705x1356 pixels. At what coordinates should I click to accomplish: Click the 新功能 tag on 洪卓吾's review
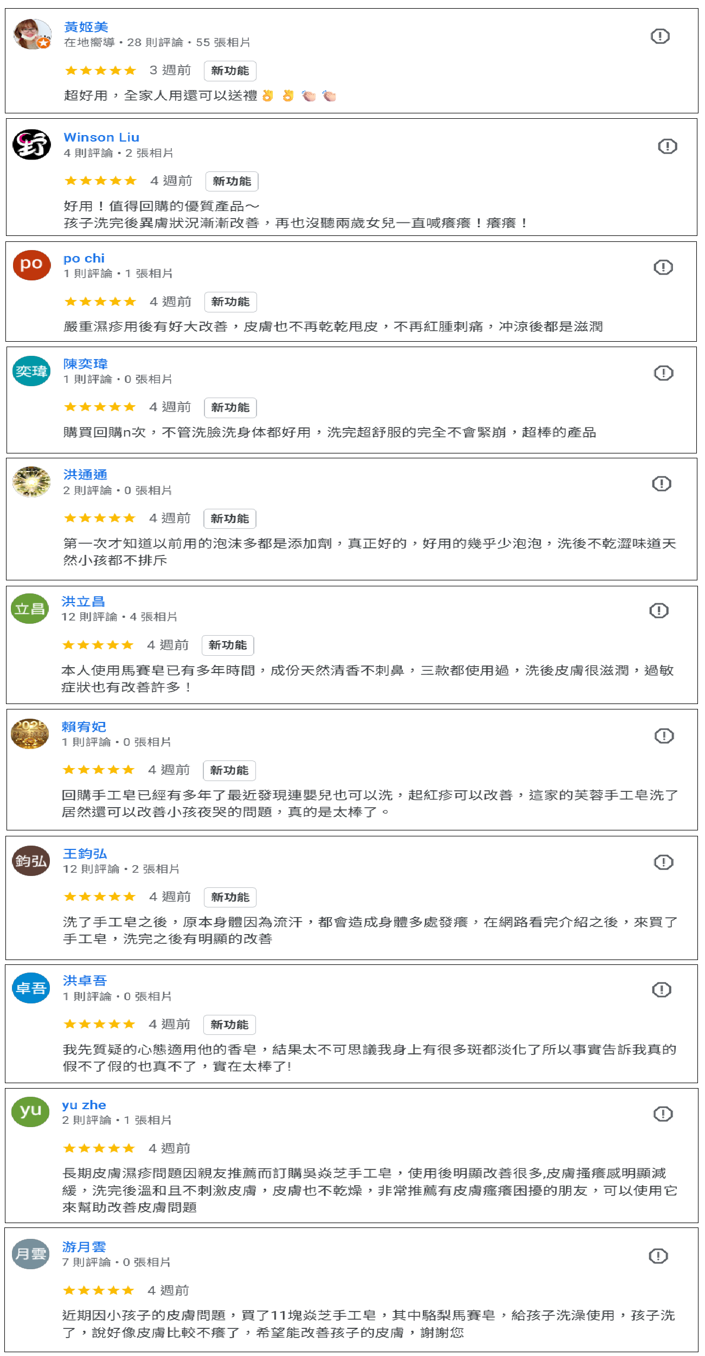tap(229, 1025)
